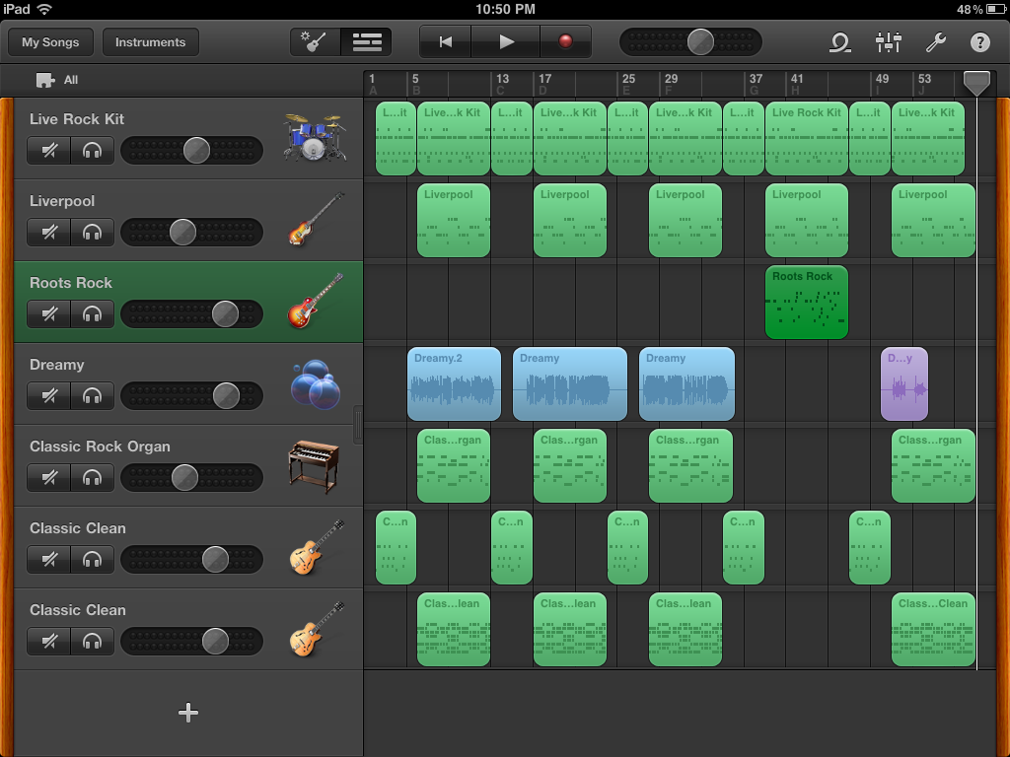Adjust the Live Rock Kit volume knob
This screenshot has width=1010, height=757.
[196, 151]
